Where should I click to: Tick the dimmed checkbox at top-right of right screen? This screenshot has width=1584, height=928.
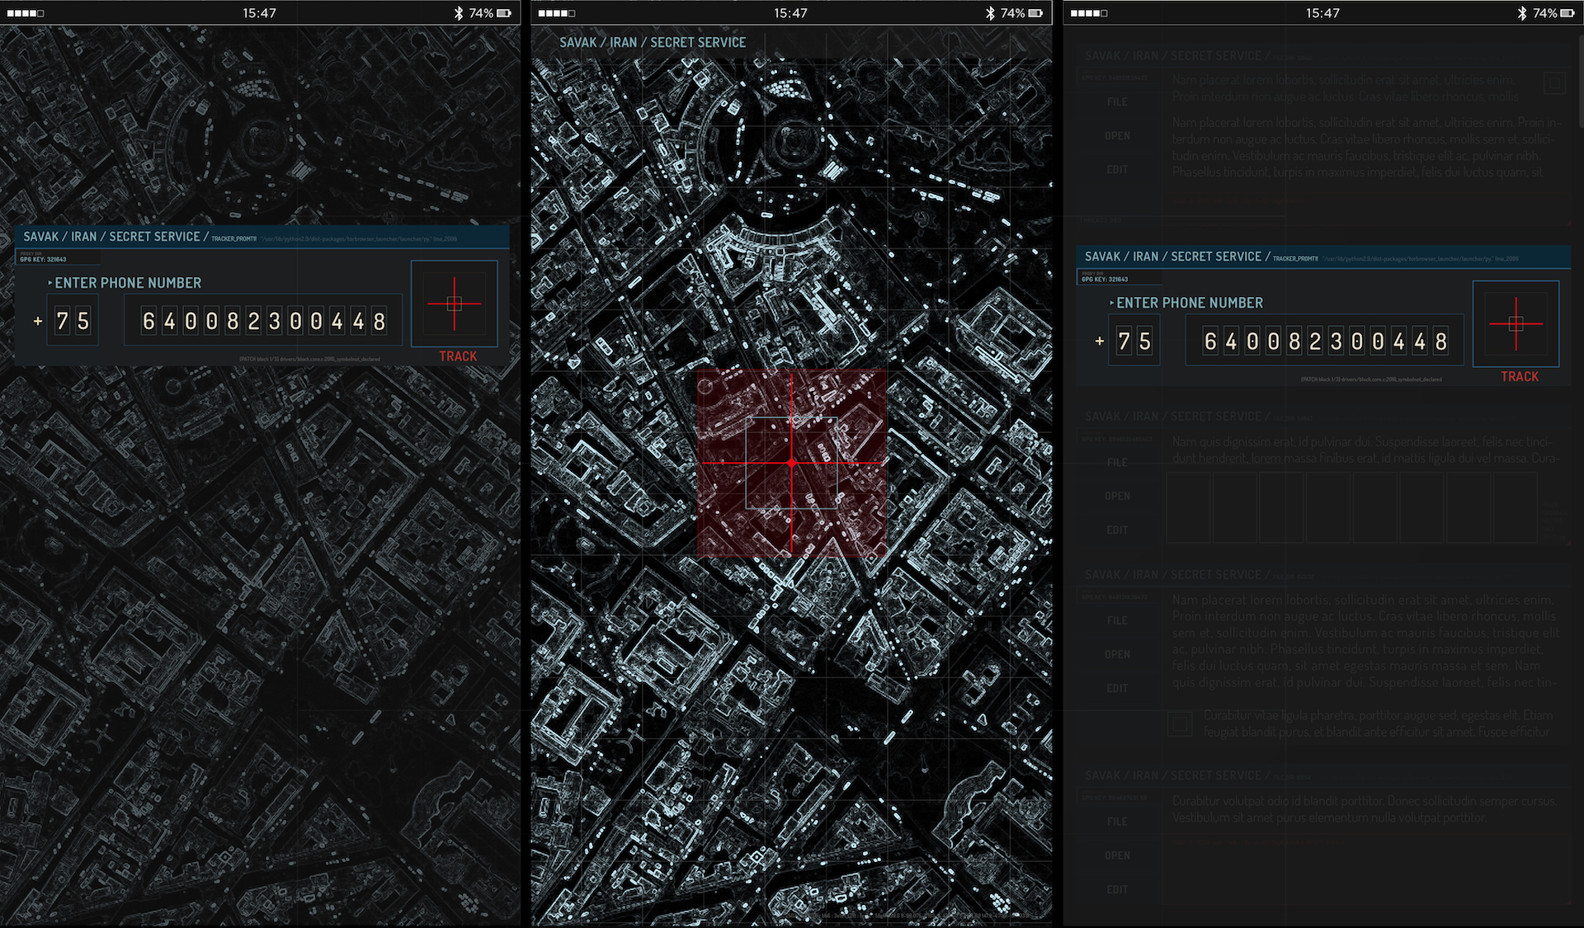click(x=1555, y=82)
